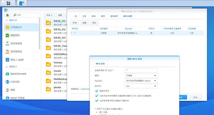Select the music folder name
The image size is (214, 115).
[57, 71]
